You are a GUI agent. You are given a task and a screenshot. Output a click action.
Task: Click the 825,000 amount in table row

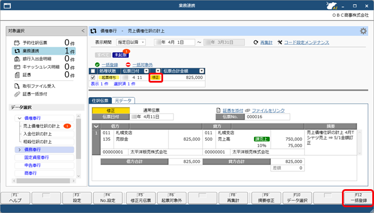coord(194,77)
